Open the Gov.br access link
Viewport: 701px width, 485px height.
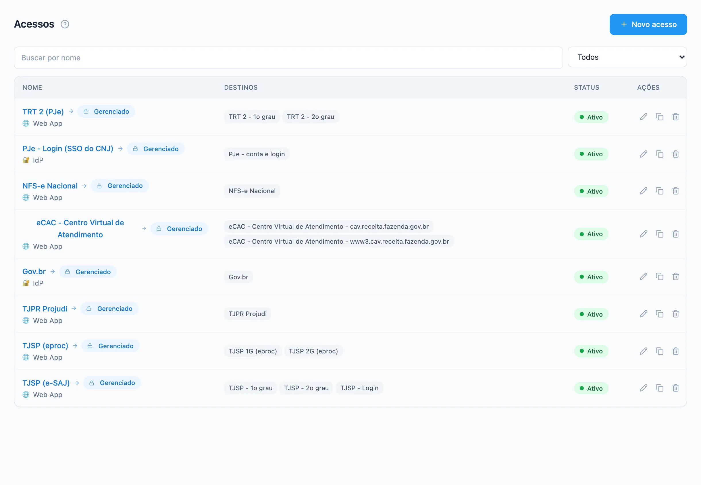tap(34, 272)
